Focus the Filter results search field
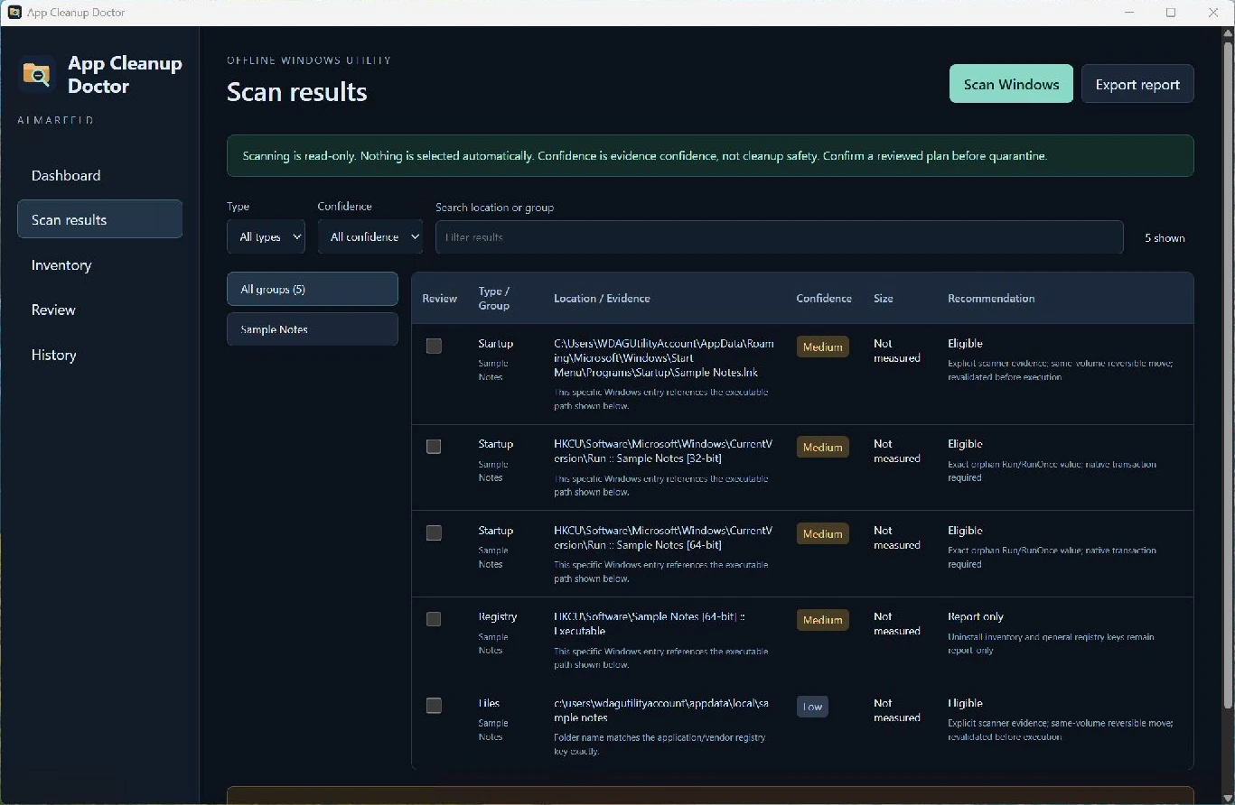 point(780,237)
